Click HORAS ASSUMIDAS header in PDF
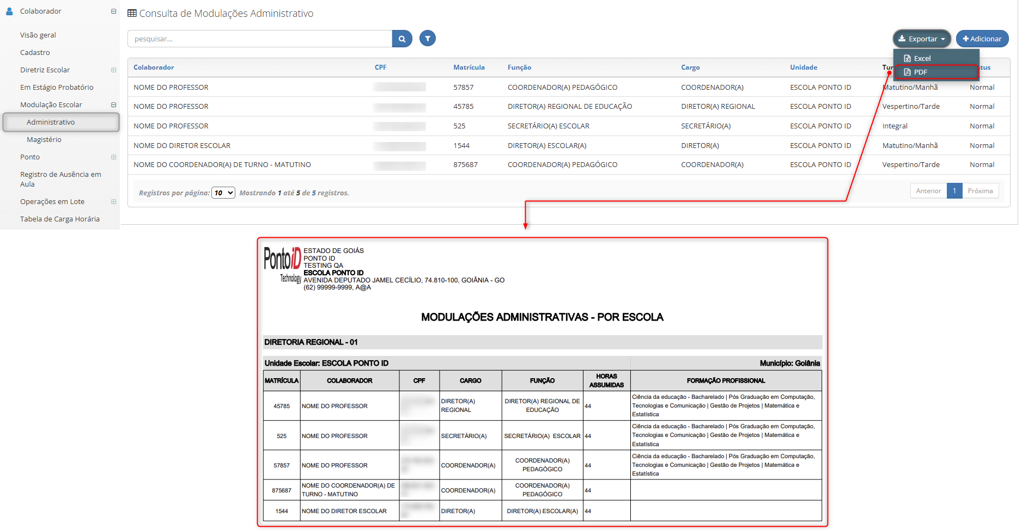This screenshot has height=530, width=1022. point(606,380)
